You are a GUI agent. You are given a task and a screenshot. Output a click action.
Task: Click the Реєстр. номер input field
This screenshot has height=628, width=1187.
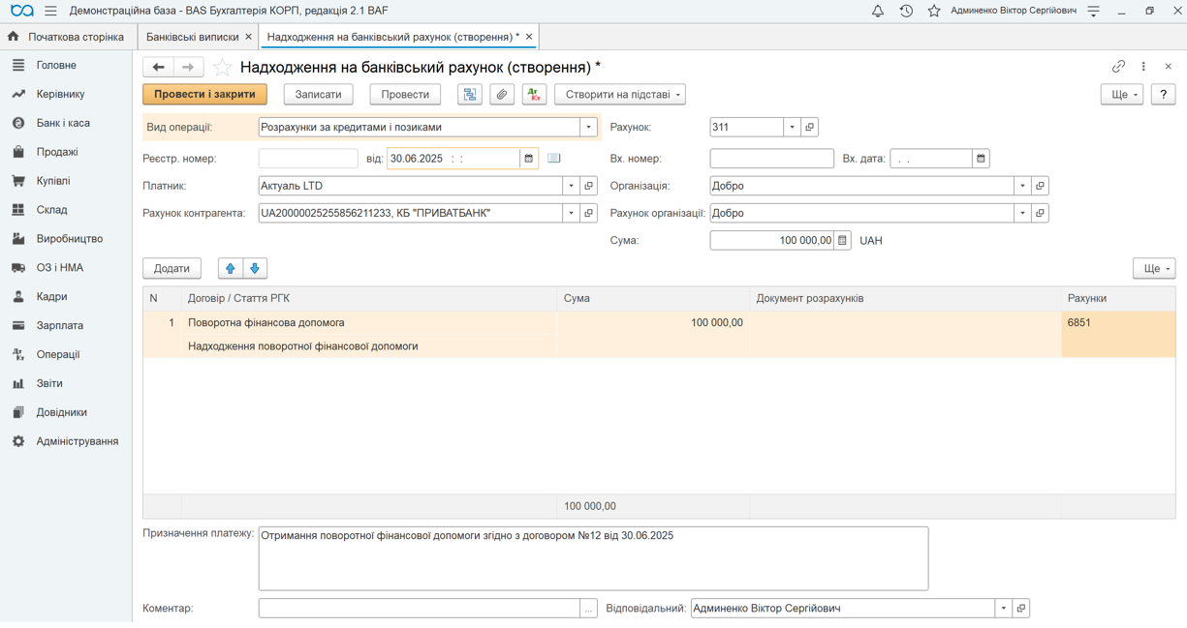pos(308,159)
